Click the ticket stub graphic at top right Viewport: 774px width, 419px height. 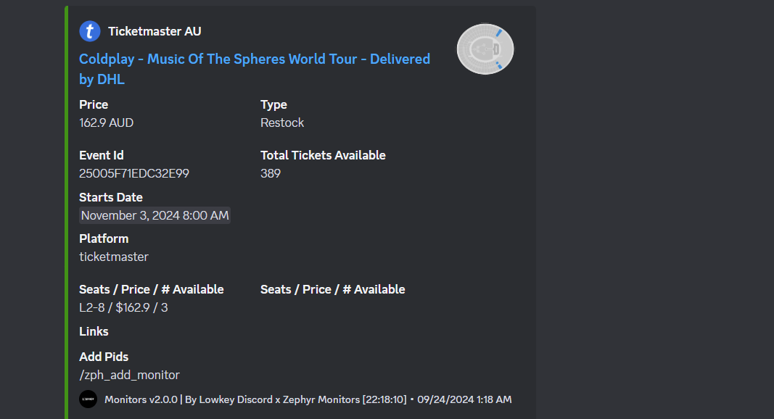tap(485, 49)
